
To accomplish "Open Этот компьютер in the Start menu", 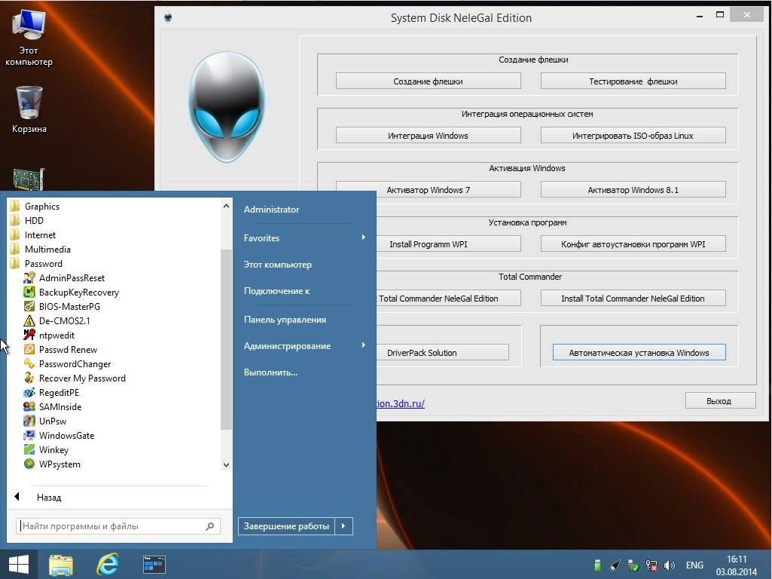I will (278, 265).
